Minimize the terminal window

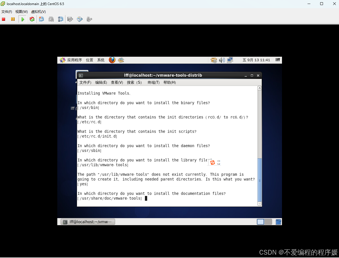point(246,76)
